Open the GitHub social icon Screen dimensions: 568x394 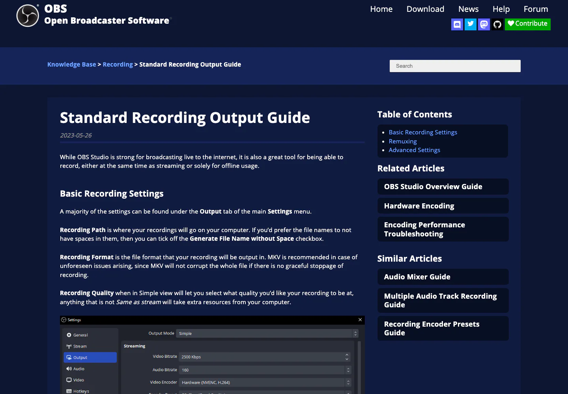click(497, 24)
